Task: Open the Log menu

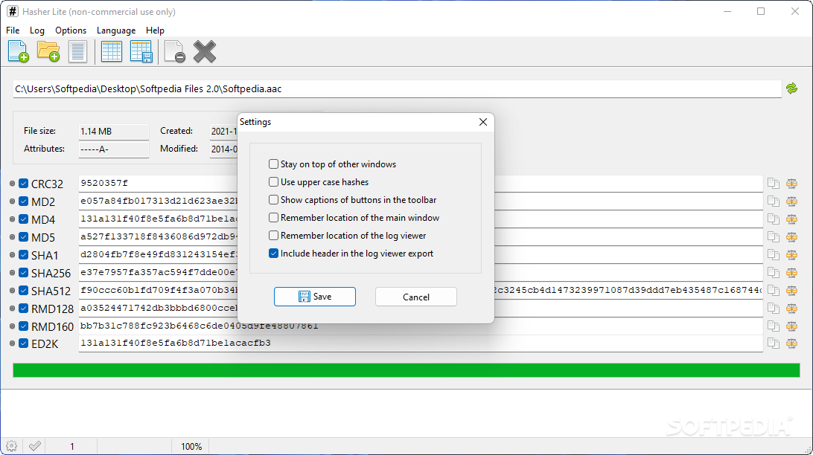Action: [36, 30]
